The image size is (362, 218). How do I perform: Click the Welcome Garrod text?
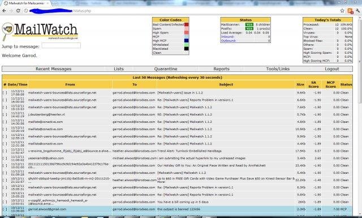click(19, 55)
